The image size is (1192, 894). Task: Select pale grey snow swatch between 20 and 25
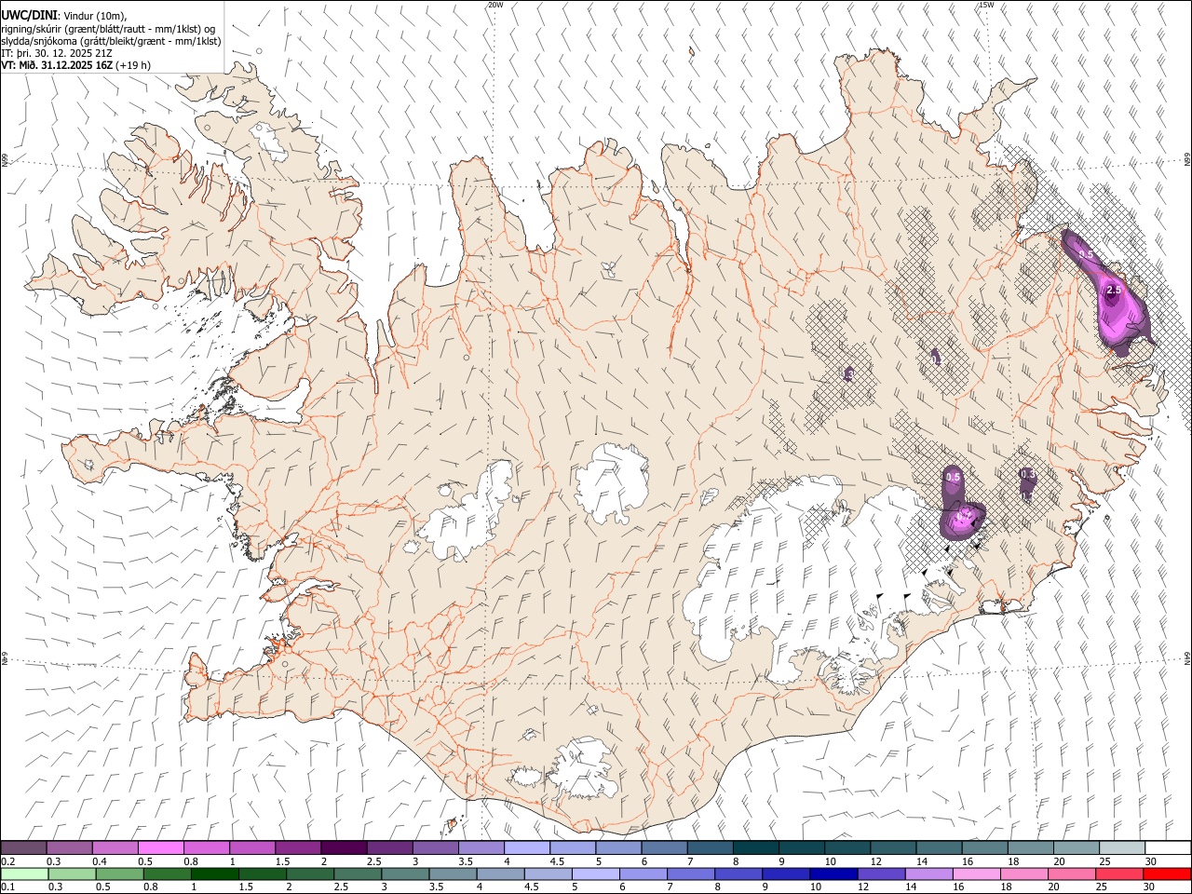pos(1076,847)
